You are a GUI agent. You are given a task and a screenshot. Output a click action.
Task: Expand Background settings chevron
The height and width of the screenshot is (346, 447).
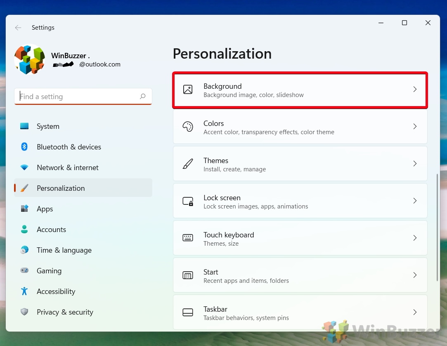415,90
